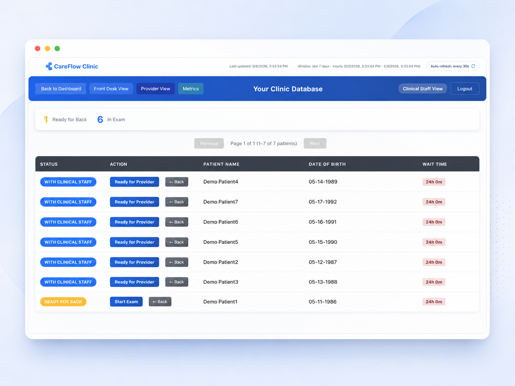The height and width of the screenshot is (386, 515).
Task: Click the name Demo Patient5
Action: [x=221, y=242]
